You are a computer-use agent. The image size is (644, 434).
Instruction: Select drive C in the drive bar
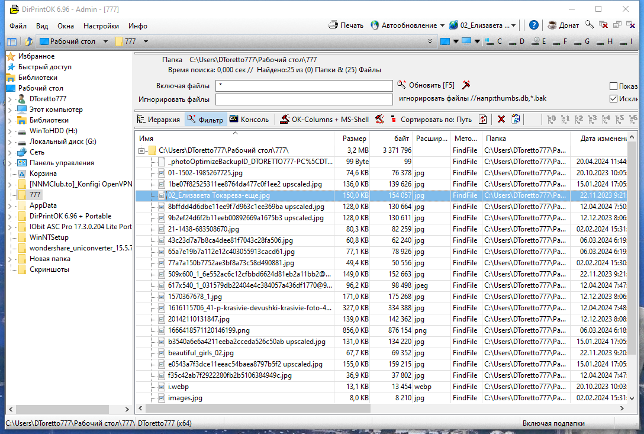pyautogui.click(x=493, y=41)
